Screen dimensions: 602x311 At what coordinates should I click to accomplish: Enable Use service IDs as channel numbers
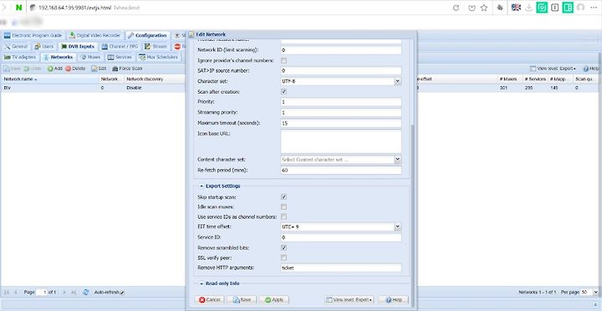tap(283, 217)
